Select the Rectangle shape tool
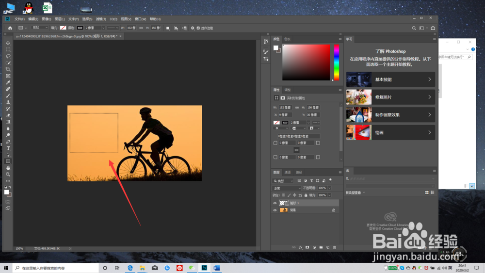Image resolution: width=485 pixels, height=273 pixels. point(8,161)
